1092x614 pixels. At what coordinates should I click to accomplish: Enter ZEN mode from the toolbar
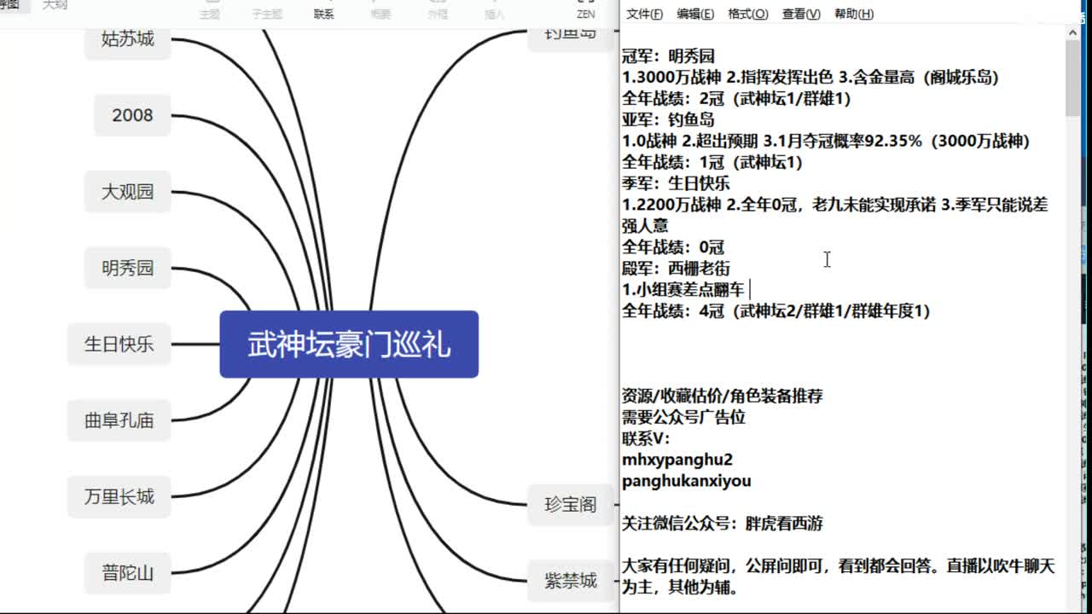coord(586,14)
